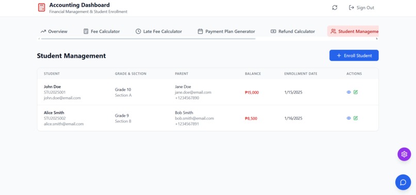The width and height of the screenshot is (416, 195).
Task: Click the phone number +1234567891
Action: click(x=187, y=124)
